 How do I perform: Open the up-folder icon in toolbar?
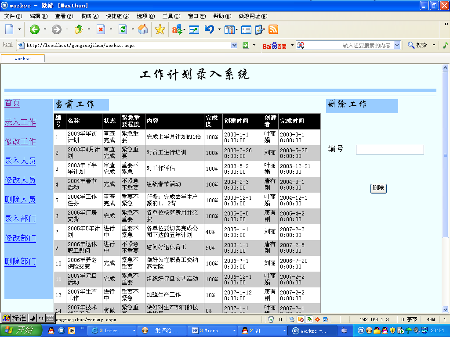click(78, 29)
